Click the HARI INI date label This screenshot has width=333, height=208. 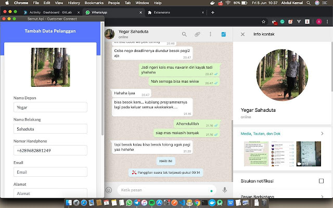point(166,161)
